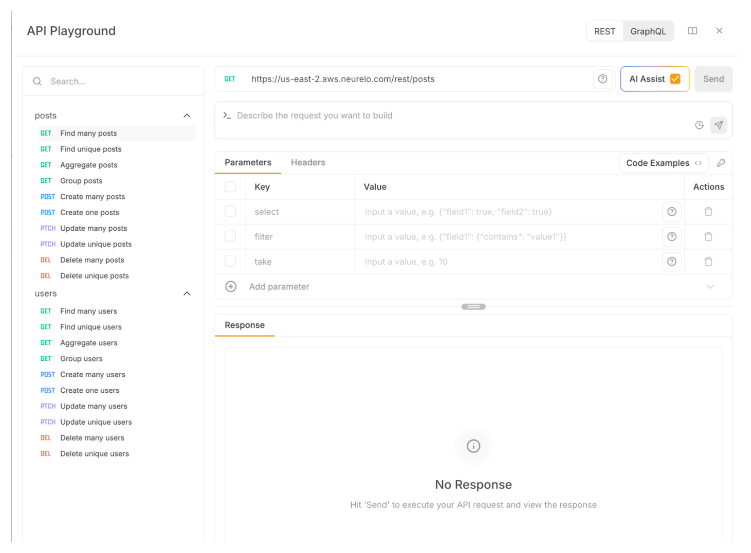Submit AI prompt with paper plane icon
The height and width of the screenshot is (553, 751).
(719, 125)
